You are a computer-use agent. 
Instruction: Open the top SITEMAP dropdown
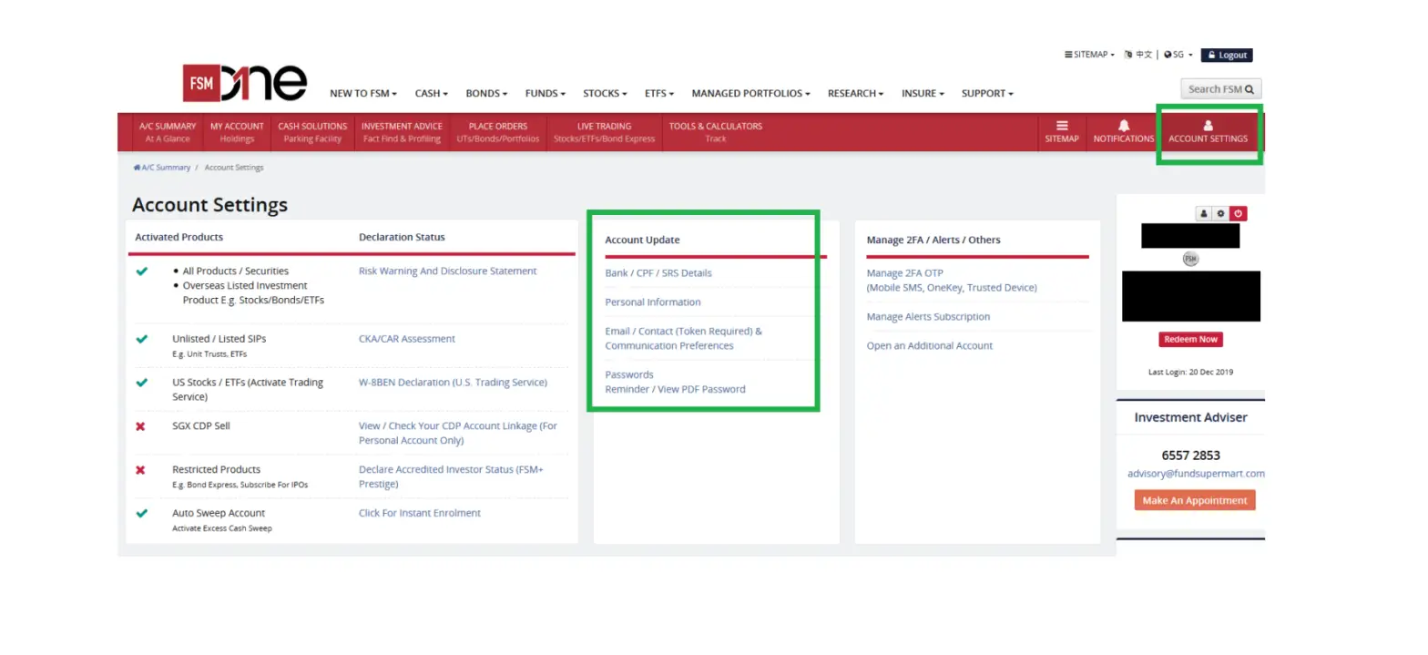pos(1089,55)
